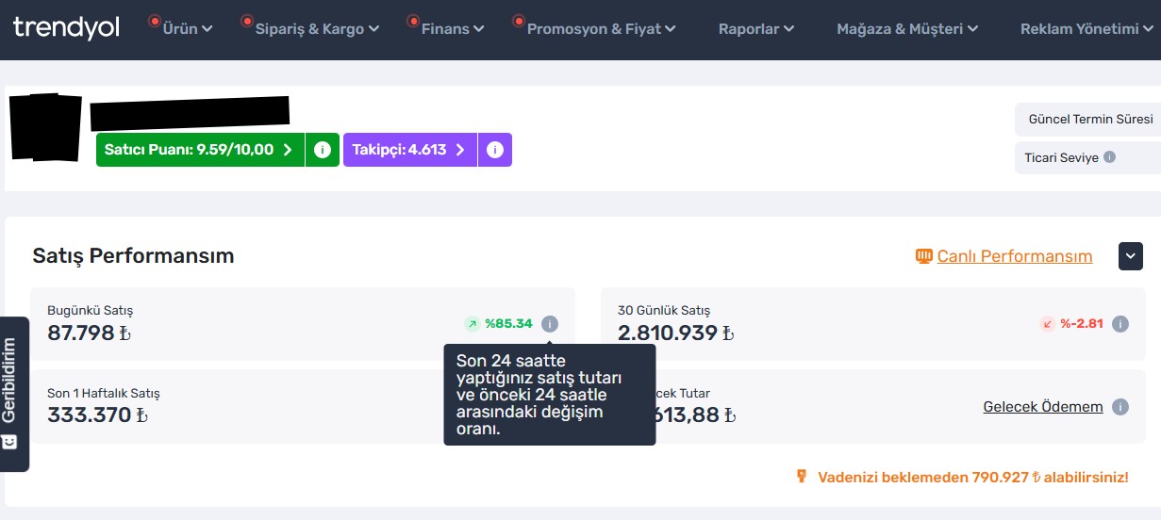Open the Finans menu

click(453, 29)
